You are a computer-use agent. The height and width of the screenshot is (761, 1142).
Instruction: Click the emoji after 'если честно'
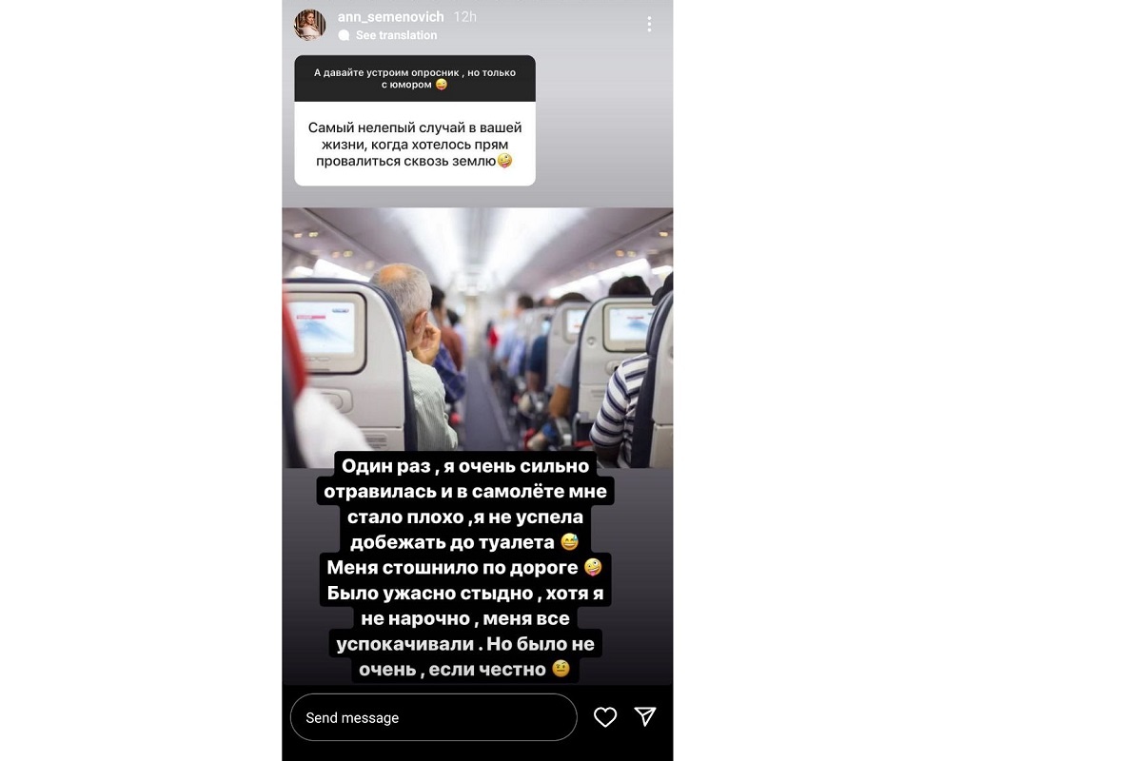(x=561, y=670)
